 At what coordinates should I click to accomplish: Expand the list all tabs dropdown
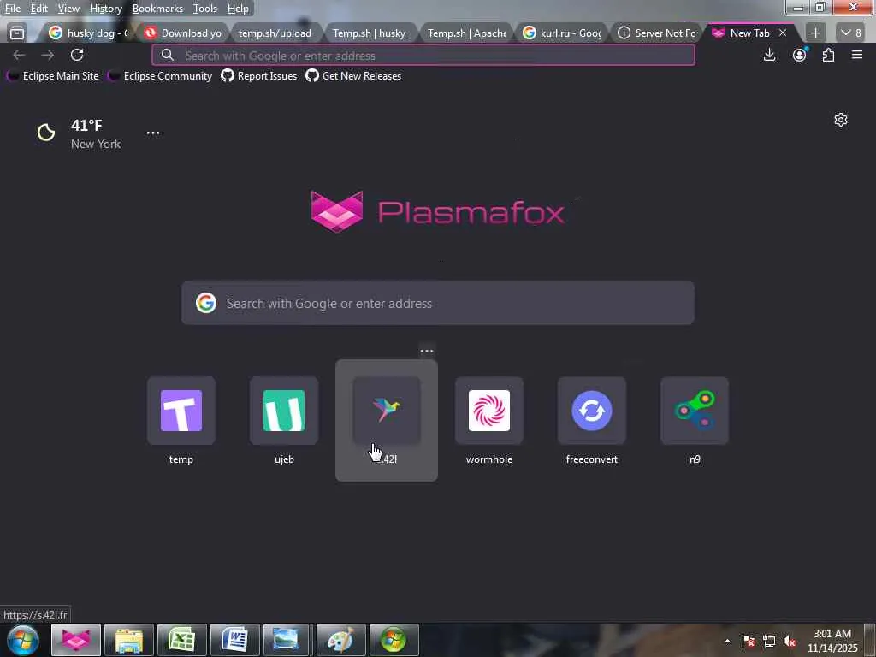click(851, 33)
